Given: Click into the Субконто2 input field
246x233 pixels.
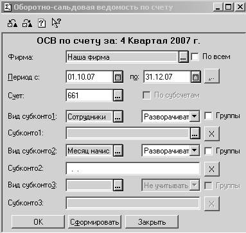Looking at the screenshot, I should (133, 169).
